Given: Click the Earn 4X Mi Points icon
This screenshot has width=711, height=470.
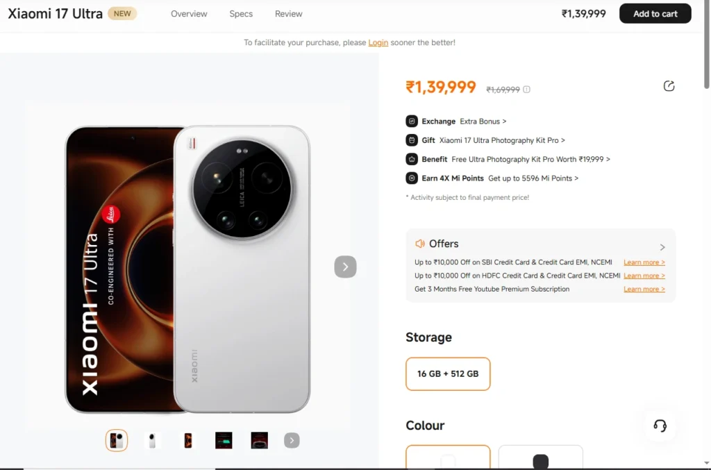Looking at the screenshot, I should point(412,178).
